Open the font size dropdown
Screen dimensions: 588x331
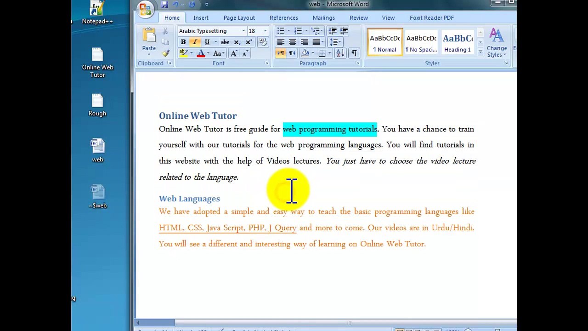pyautogui.click(x=265, y=31)
